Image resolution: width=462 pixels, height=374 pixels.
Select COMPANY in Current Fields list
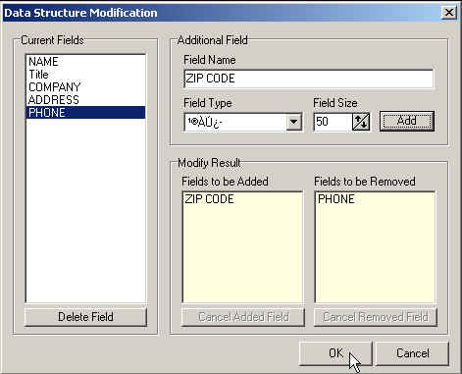point(85,87)
